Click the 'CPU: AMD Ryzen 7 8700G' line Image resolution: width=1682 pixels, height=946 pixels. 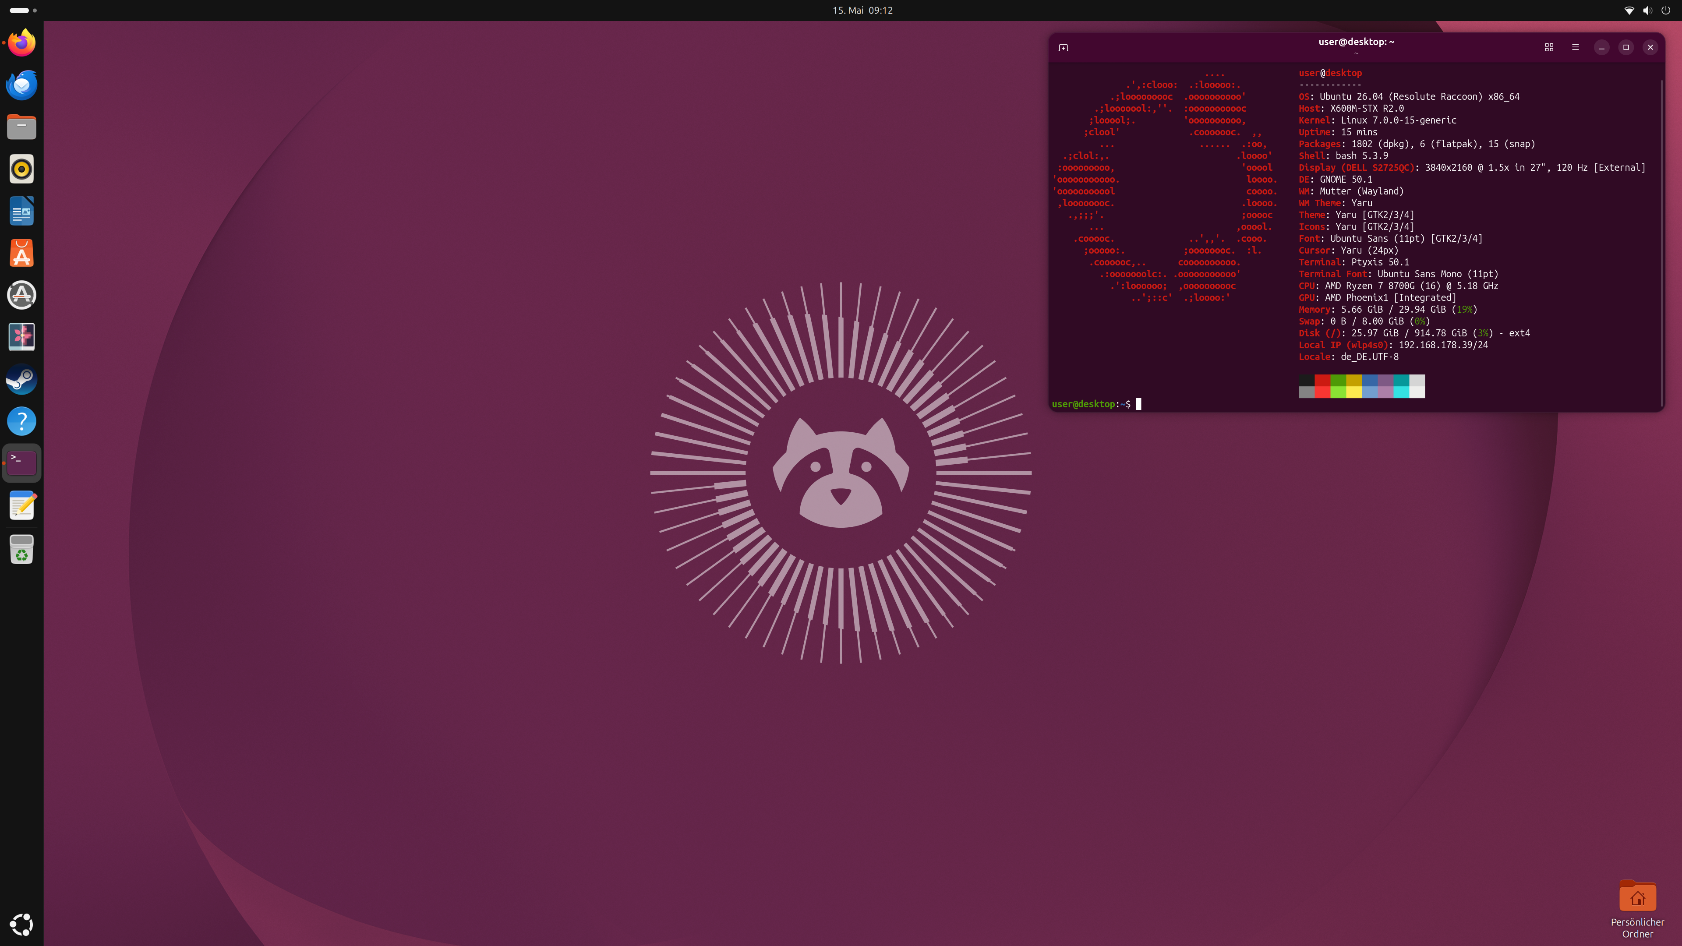coord(1399,286)
